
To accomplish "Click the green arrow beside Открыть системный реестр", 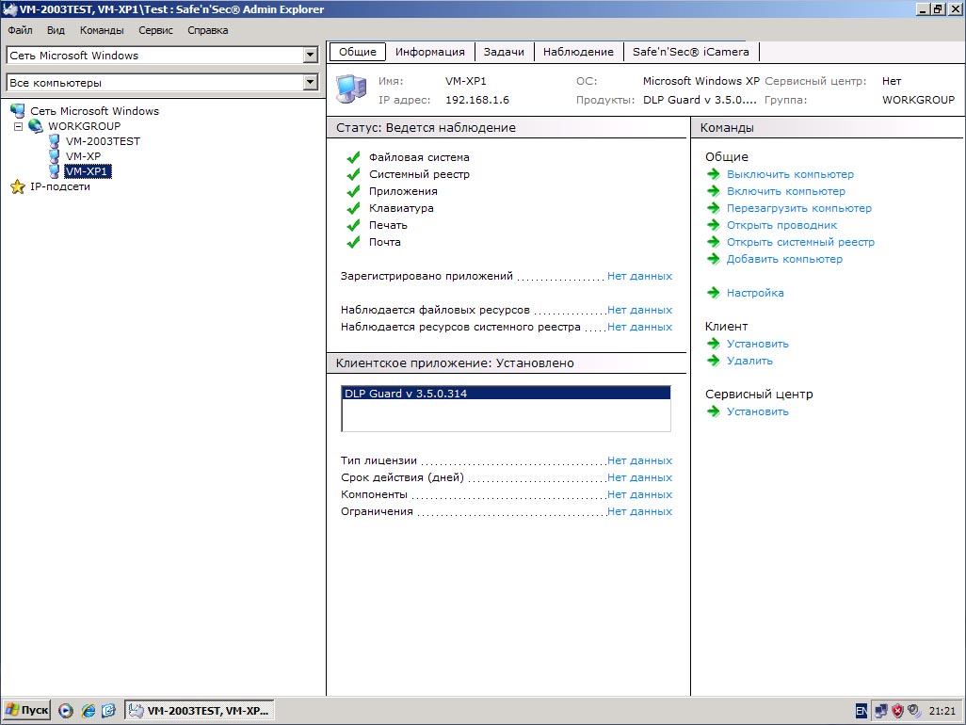I will 714,242.
